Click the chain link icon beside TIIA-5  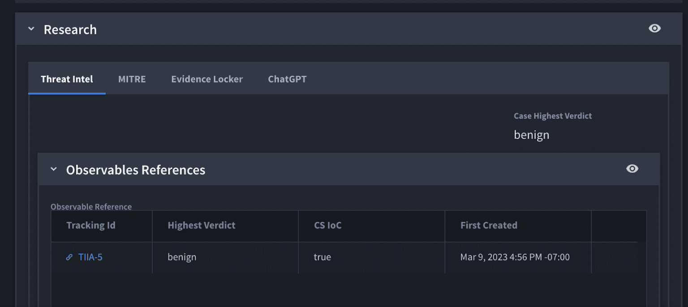tap(69, 257)
